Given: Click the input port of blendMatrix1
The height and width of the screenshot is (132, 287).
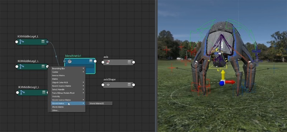Looking at the screenshot, I should coord(65,61).
